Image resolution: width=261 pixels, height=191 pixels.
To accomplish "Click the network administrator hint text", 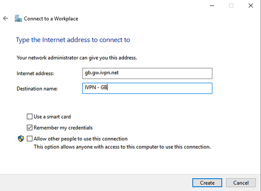I will (77, 57).
